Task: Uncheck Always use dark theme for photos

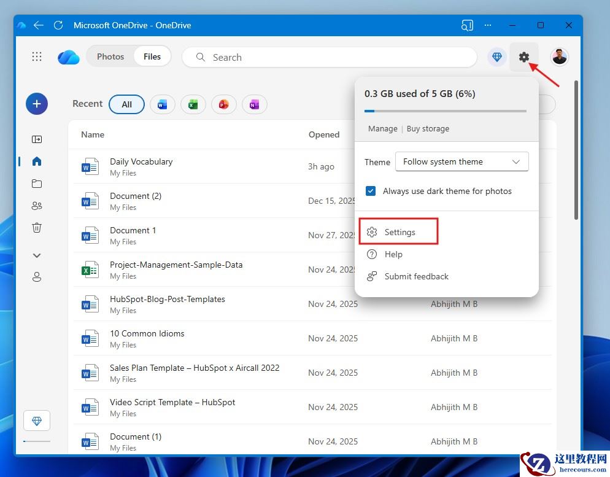Action: 371,191
